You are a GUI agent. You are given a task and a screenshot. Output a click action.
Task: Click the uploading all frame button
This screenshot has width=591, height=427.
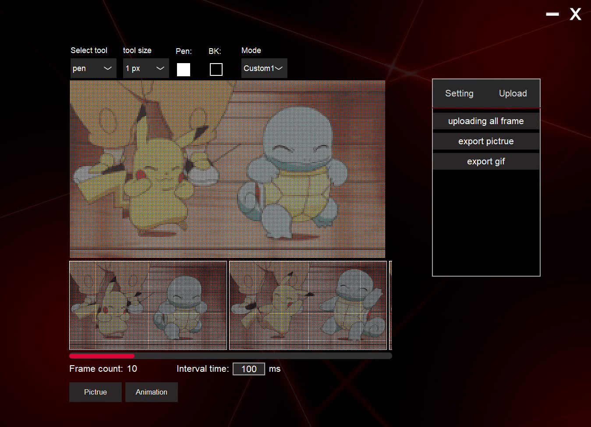pyautogui.click(x=486, y=121)
